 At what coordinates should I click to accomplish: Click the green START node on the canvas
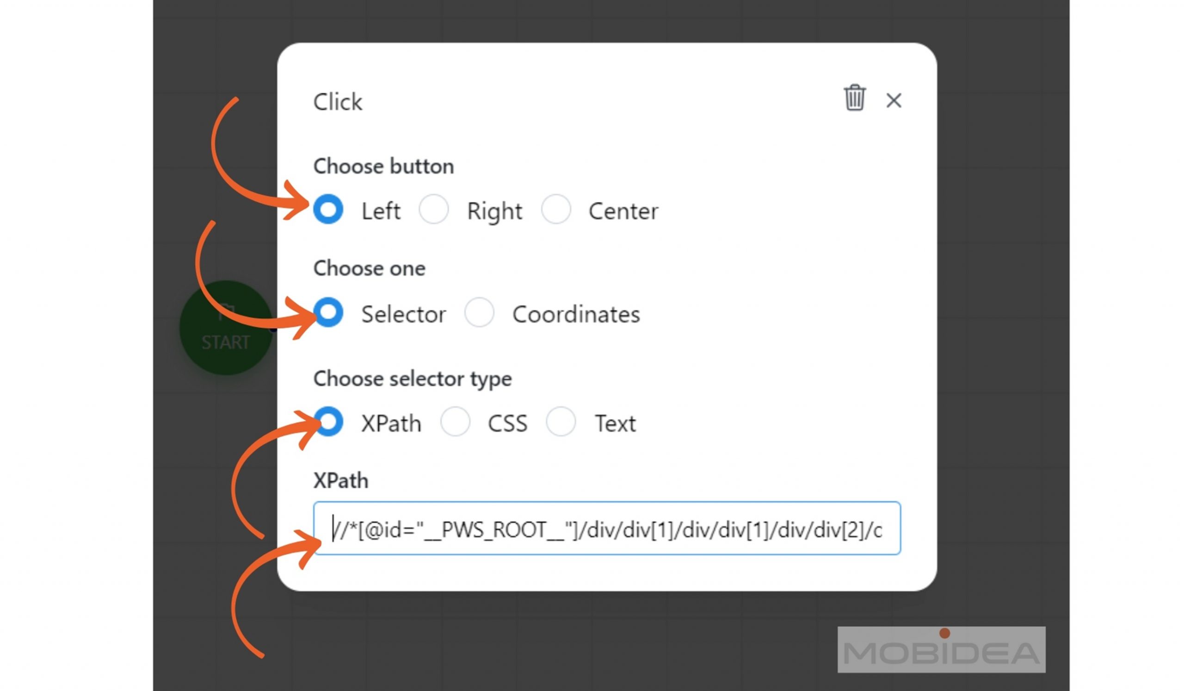tap(226, 328)
